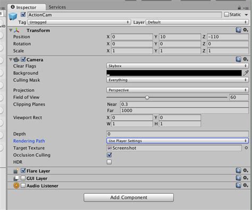Image resolution: width=252 pixels, height=210 pixels.
Task: Open the black Background color swatch
Action: pos(174,73)
